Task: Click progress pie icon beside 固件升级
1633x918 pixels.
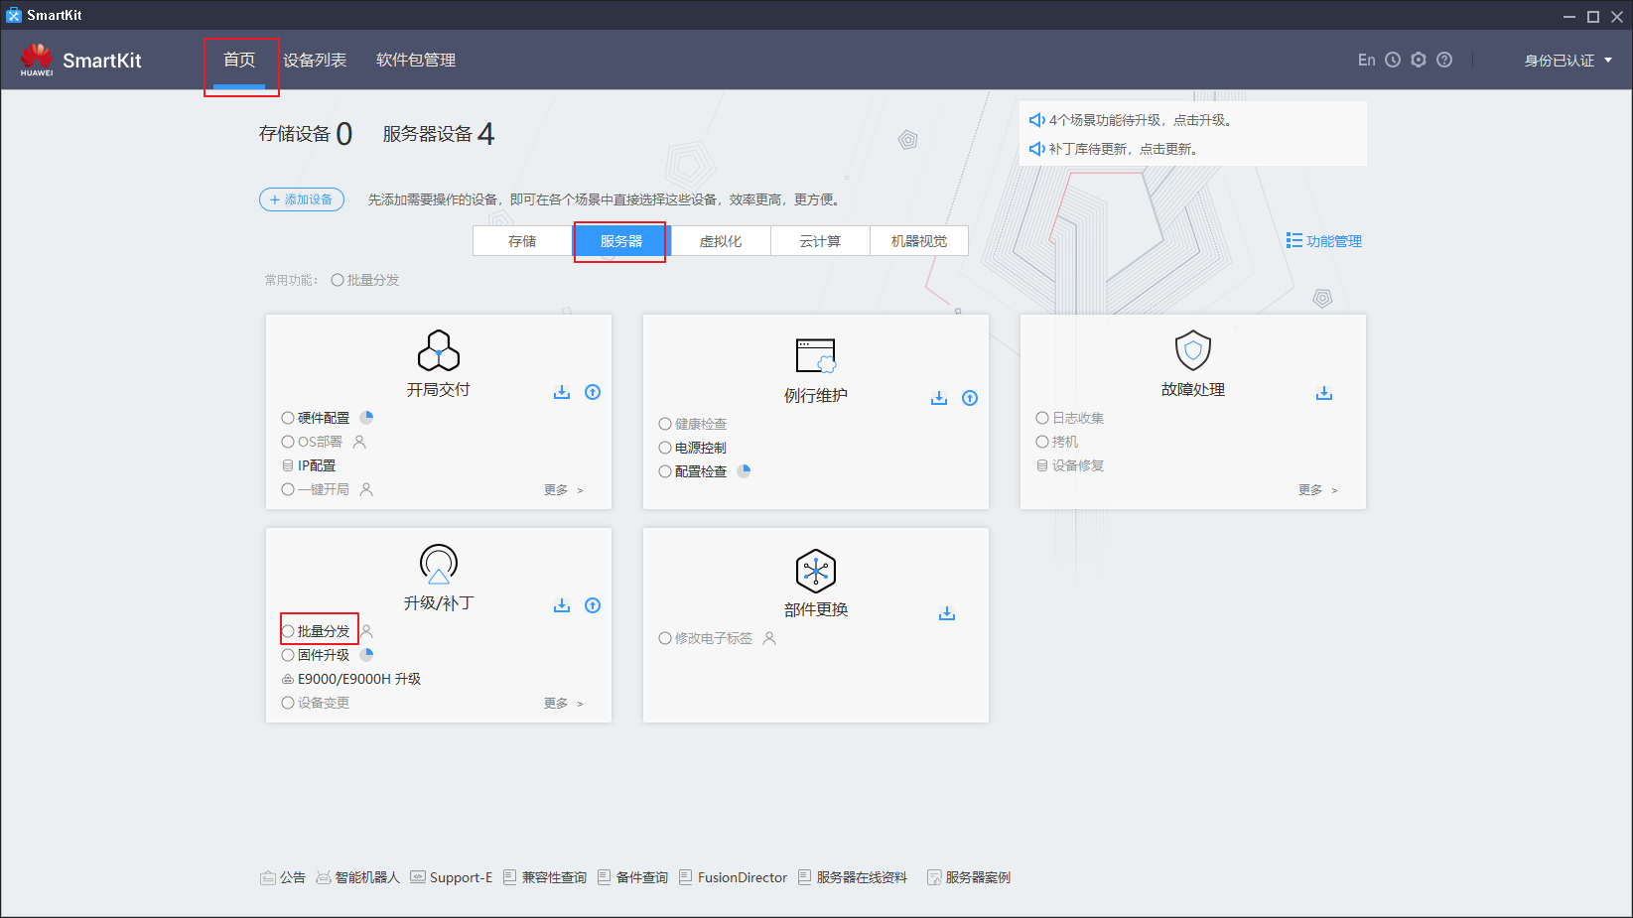Action: click(366, 655)
